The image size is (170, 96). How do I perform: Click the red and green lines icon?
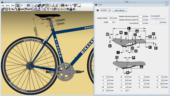point(53,6)
